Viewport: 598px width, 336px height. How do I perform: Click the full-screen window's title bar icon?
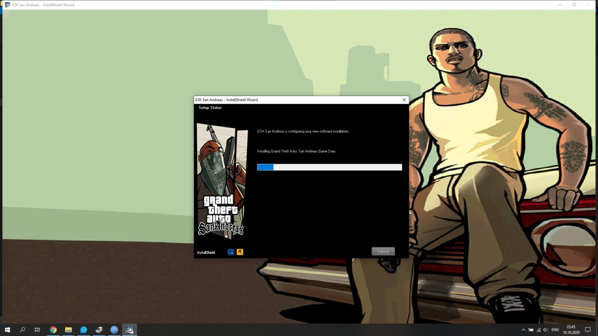(x=7, y=5)
